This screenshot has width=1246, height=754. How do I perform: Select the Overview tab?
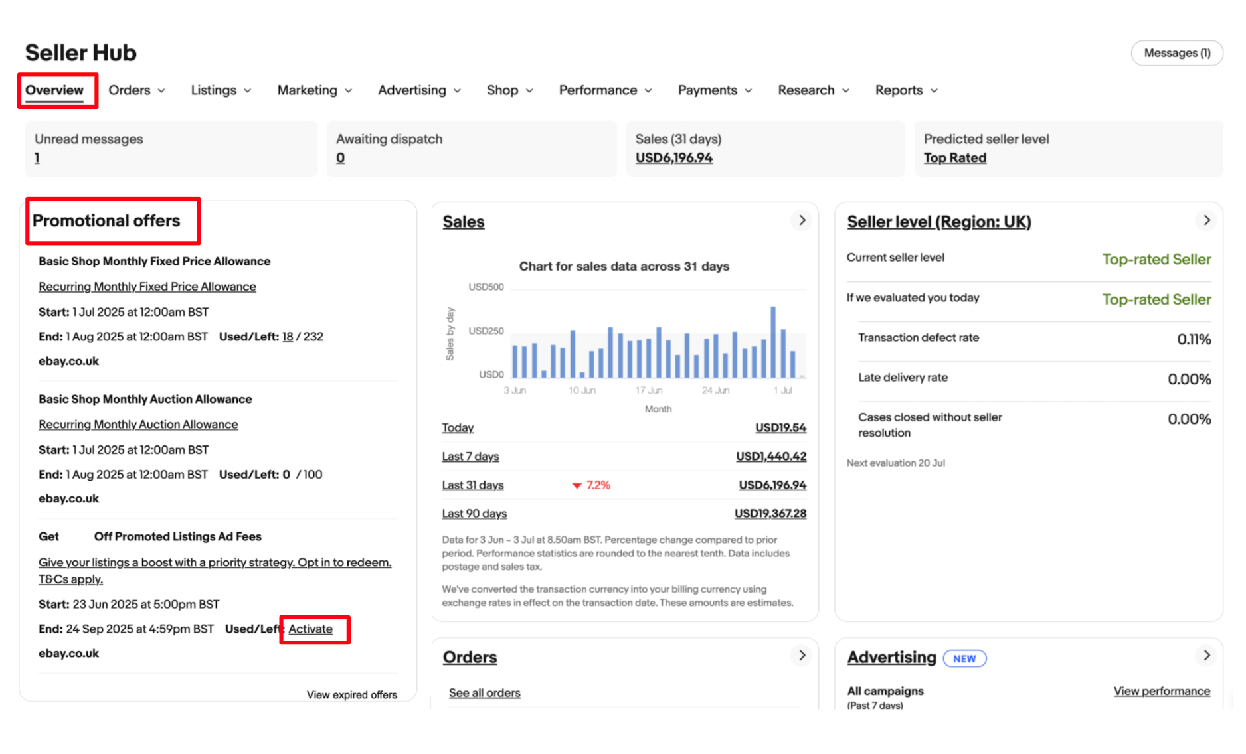tap(54, 90)
